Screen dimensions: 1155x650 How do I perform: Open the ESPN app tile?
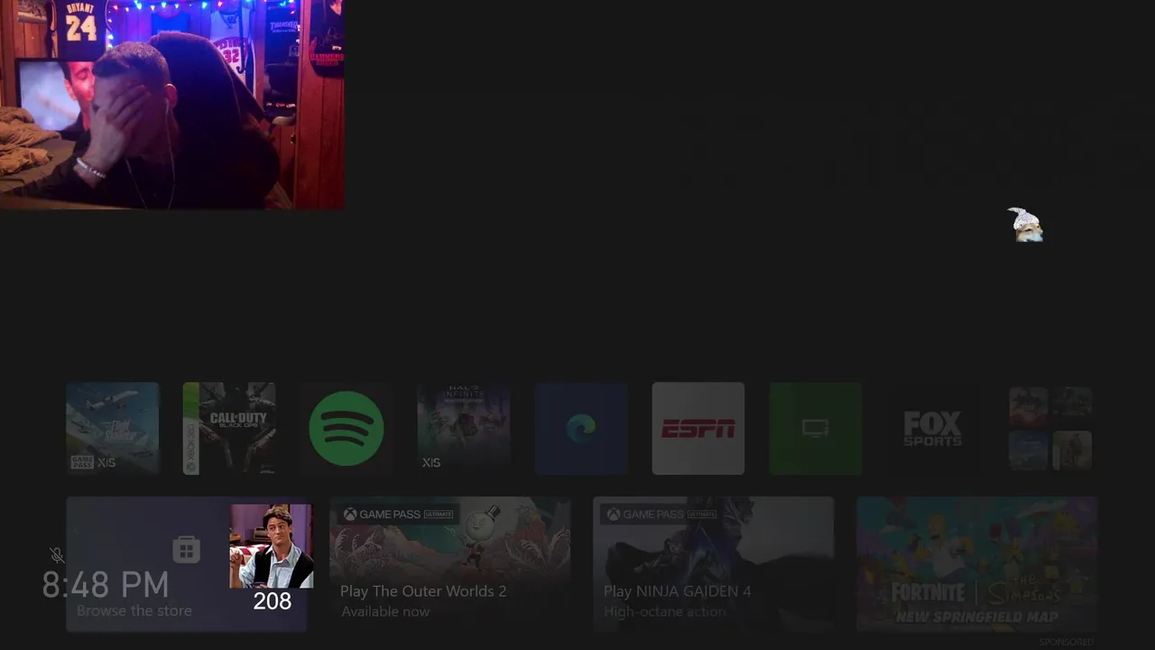698,428
